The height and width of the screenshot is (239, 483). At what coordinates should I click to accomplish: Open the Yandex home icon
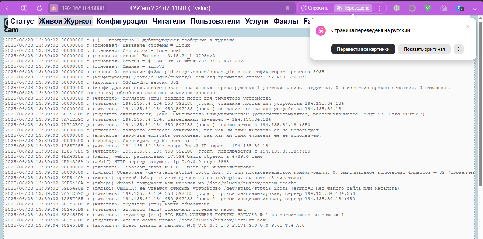24,8
